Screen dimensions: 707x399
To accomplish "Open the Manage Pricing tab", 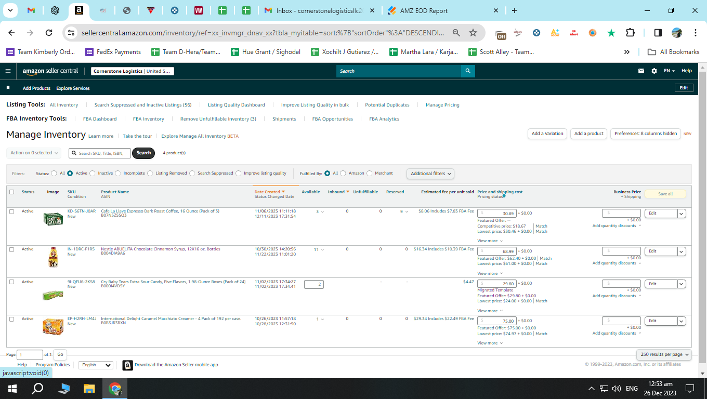I will [442, 105].
